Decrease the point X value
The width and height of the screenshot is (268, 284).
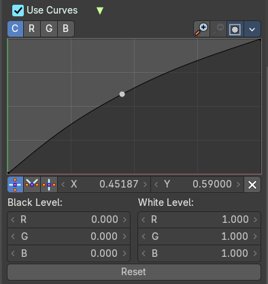click(63, 185)
